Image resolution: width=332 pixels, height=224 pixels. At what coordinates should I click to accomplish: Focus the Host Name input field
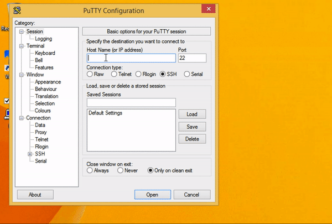point(131,58)
